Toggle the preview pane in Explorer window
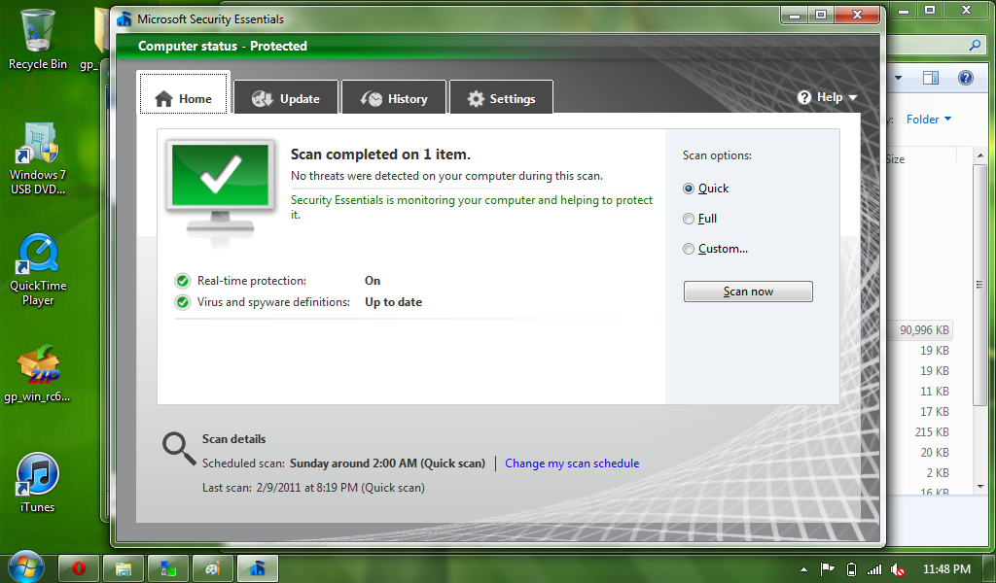The height and width of the screenshot is (583, 996). [931, 78]
